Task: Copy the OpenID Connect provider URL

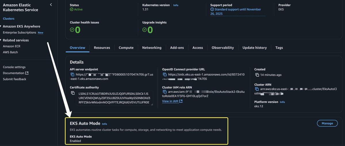Action: pos(165,74)
